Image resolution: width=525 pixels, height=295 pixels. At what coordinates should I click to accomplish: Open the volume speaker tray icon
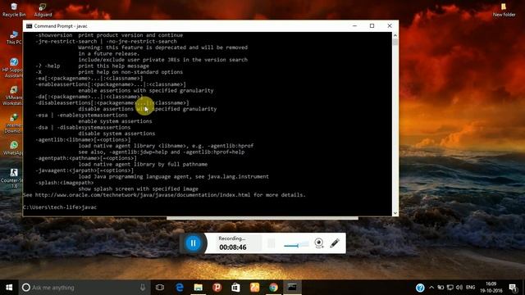[459, 288]
